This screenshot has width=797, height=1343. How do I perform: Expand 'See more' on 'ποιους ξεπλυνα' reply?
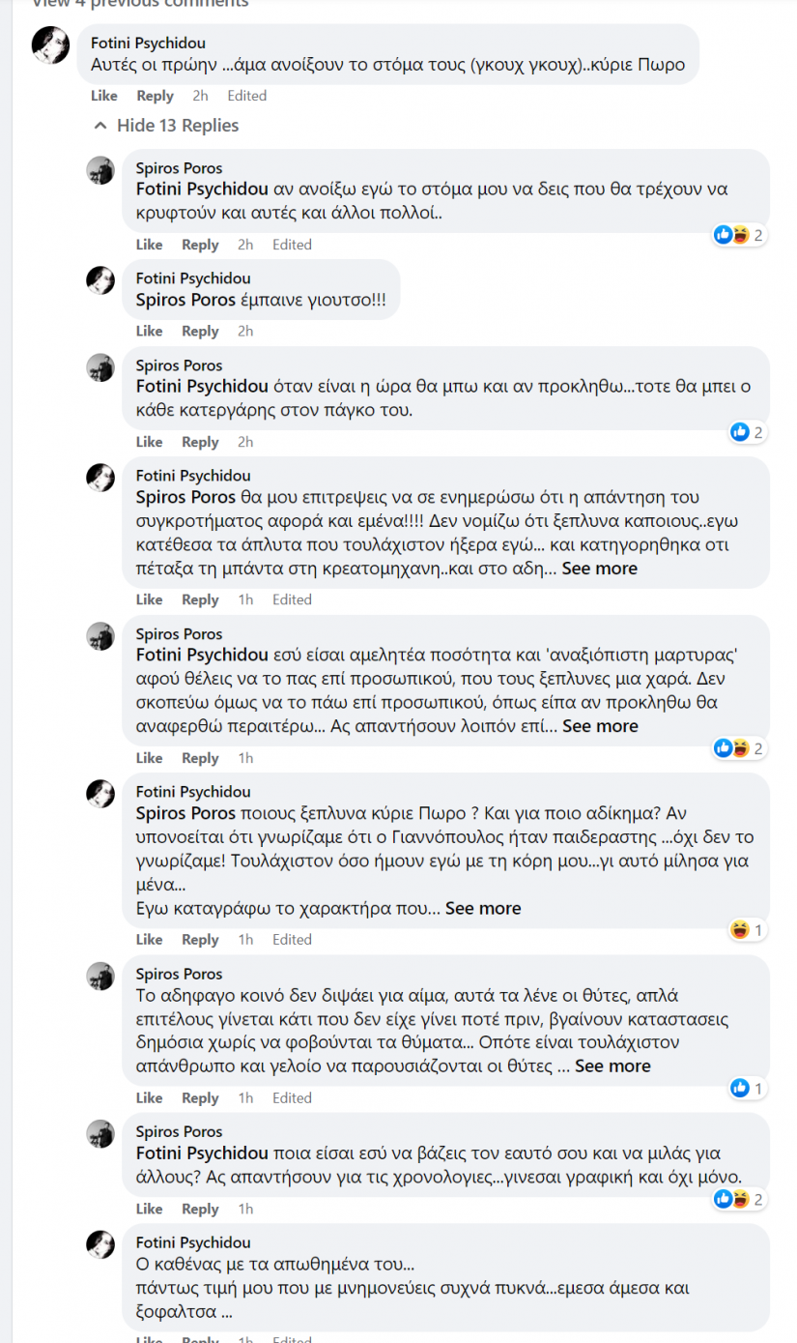click(483, 908)
